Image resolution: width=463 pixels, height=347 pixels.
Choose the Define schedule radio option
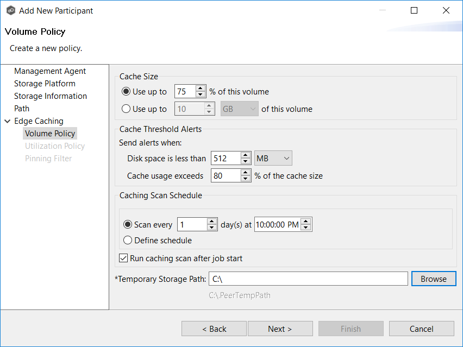point(128,240)
